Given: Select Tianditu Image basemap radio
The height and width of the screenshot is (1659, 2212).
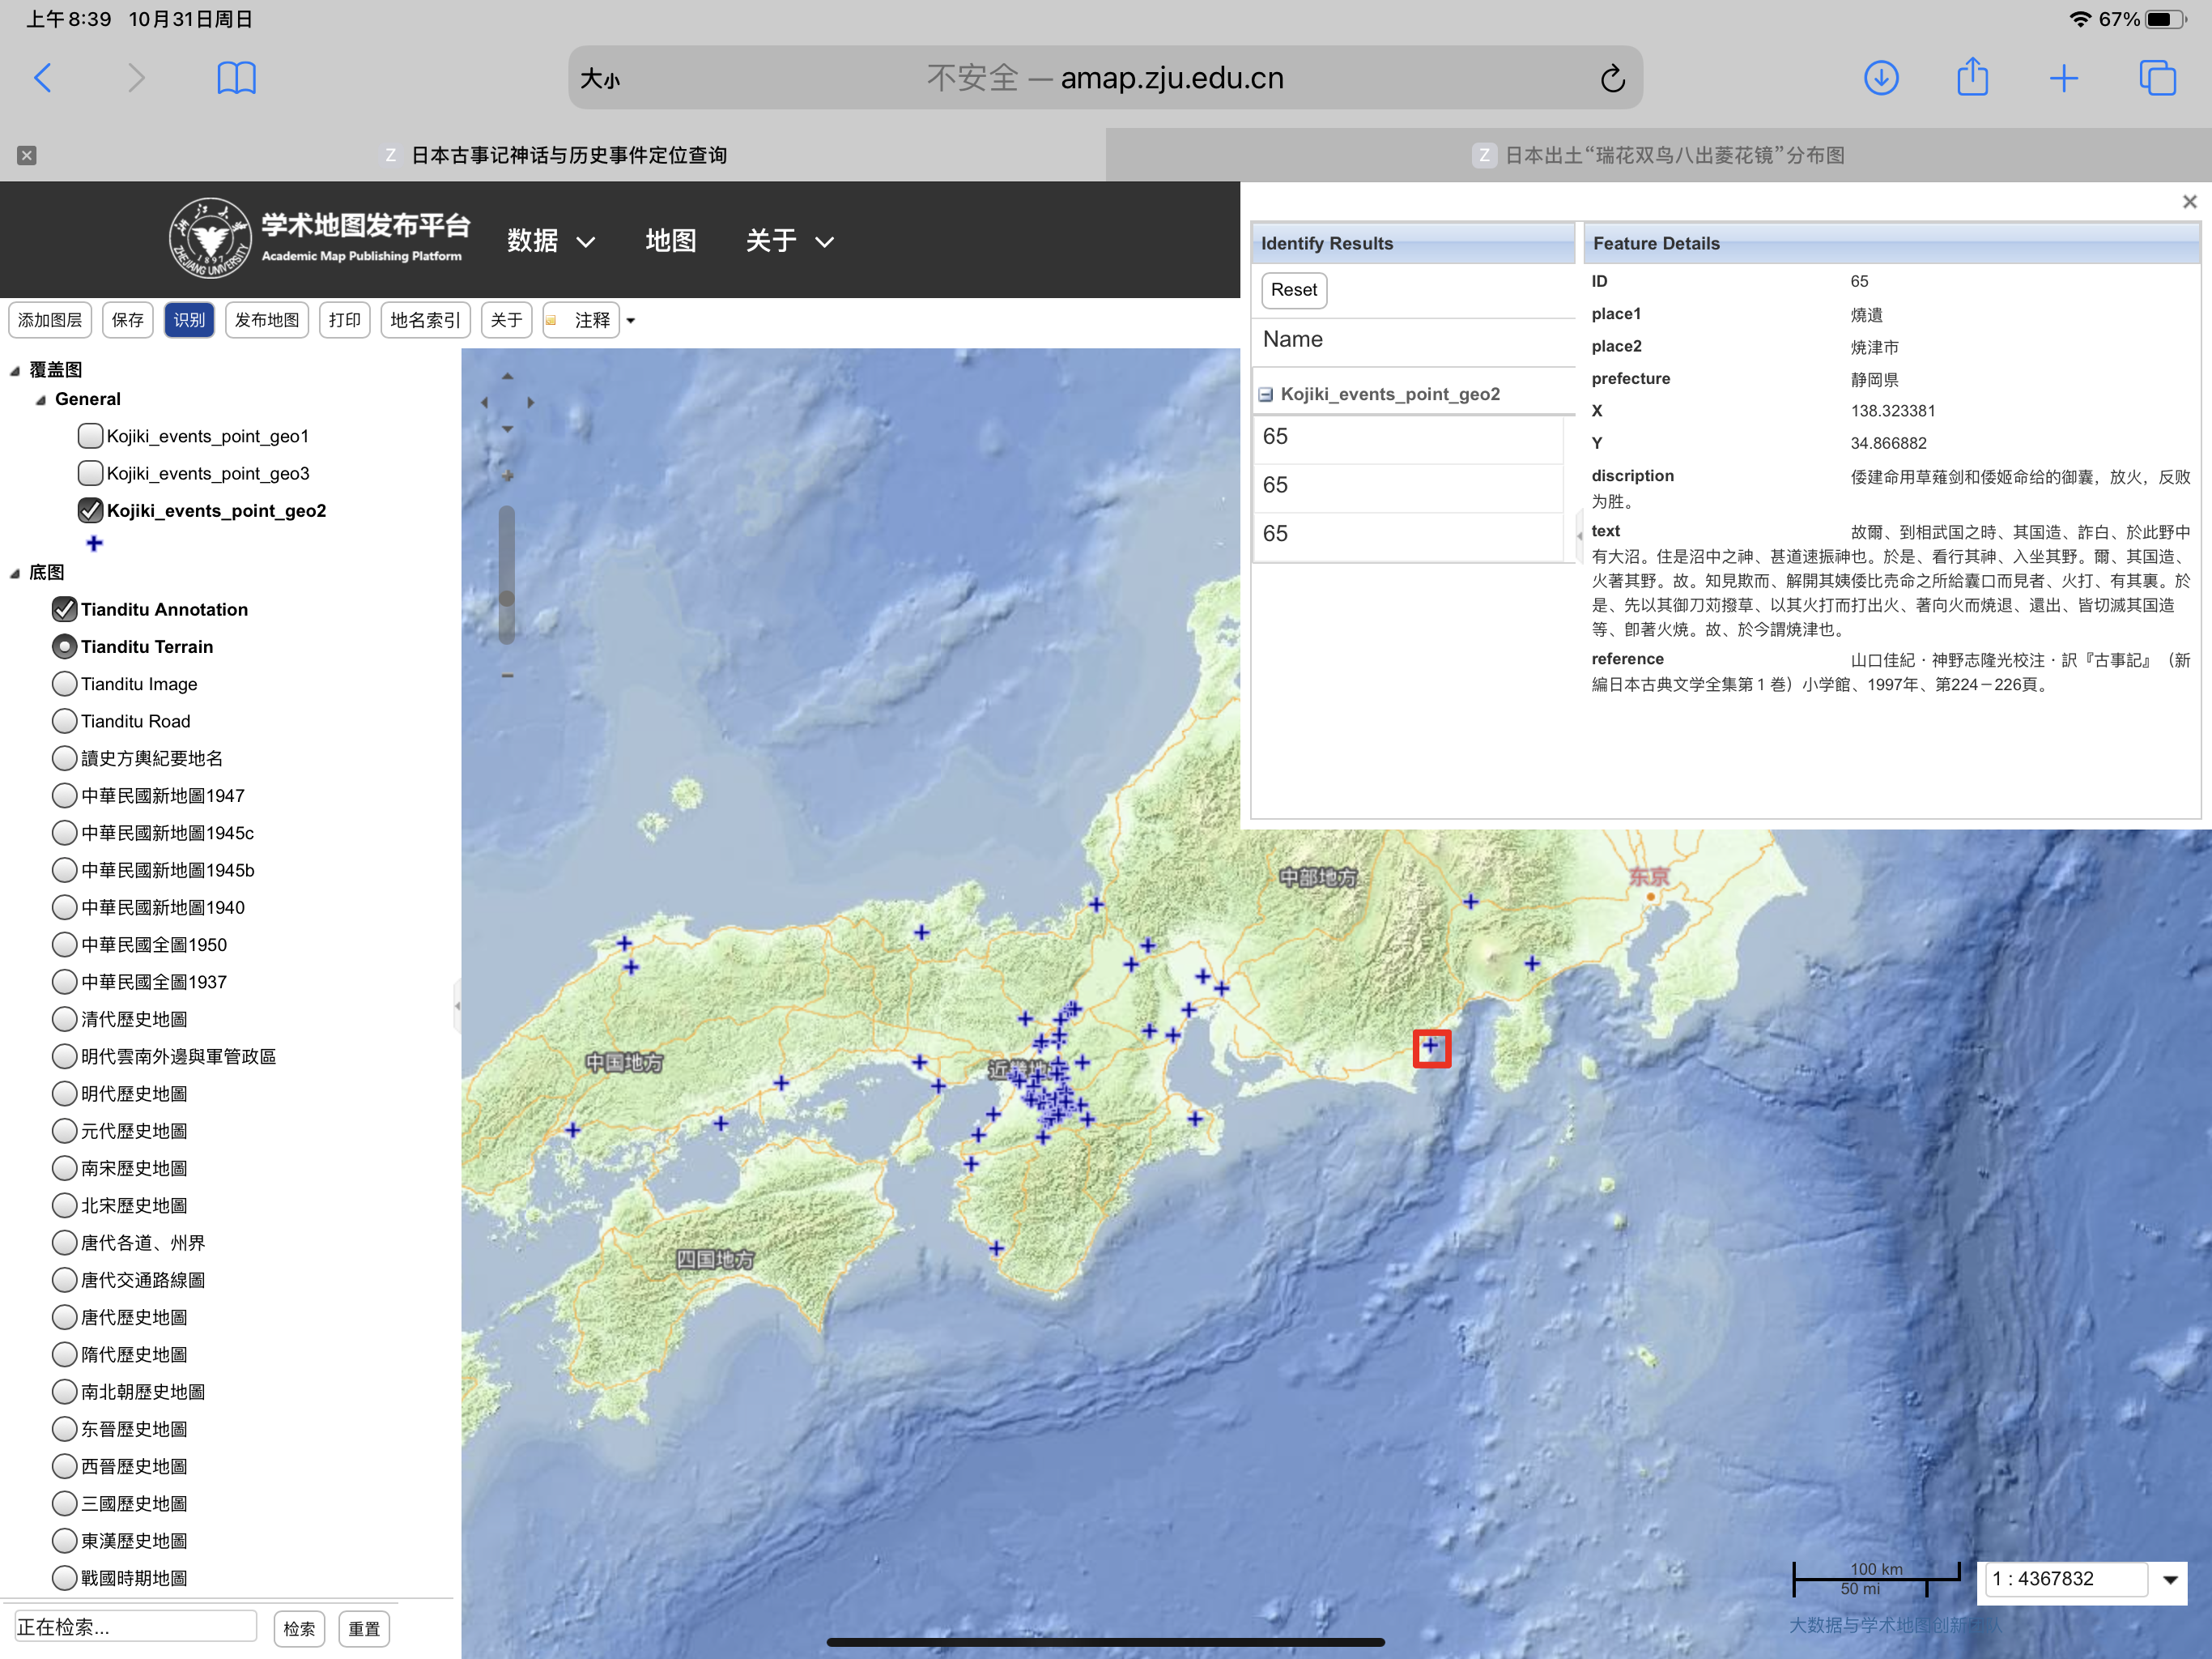Looking at the screenshot, I should click(65, 684).
